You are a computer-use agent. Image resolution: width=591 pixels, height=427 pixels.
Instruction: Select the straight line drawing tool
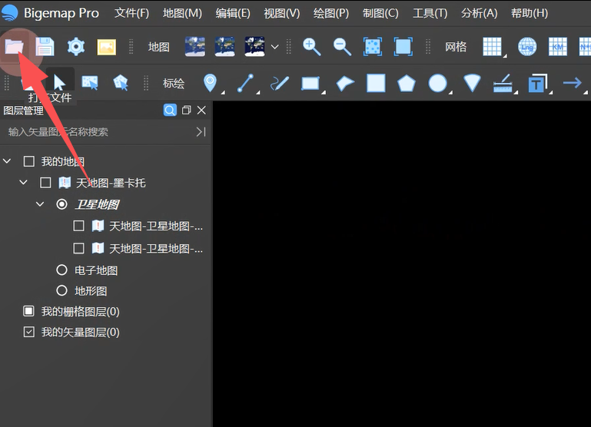pyautogui.click(x=245, y=83)
